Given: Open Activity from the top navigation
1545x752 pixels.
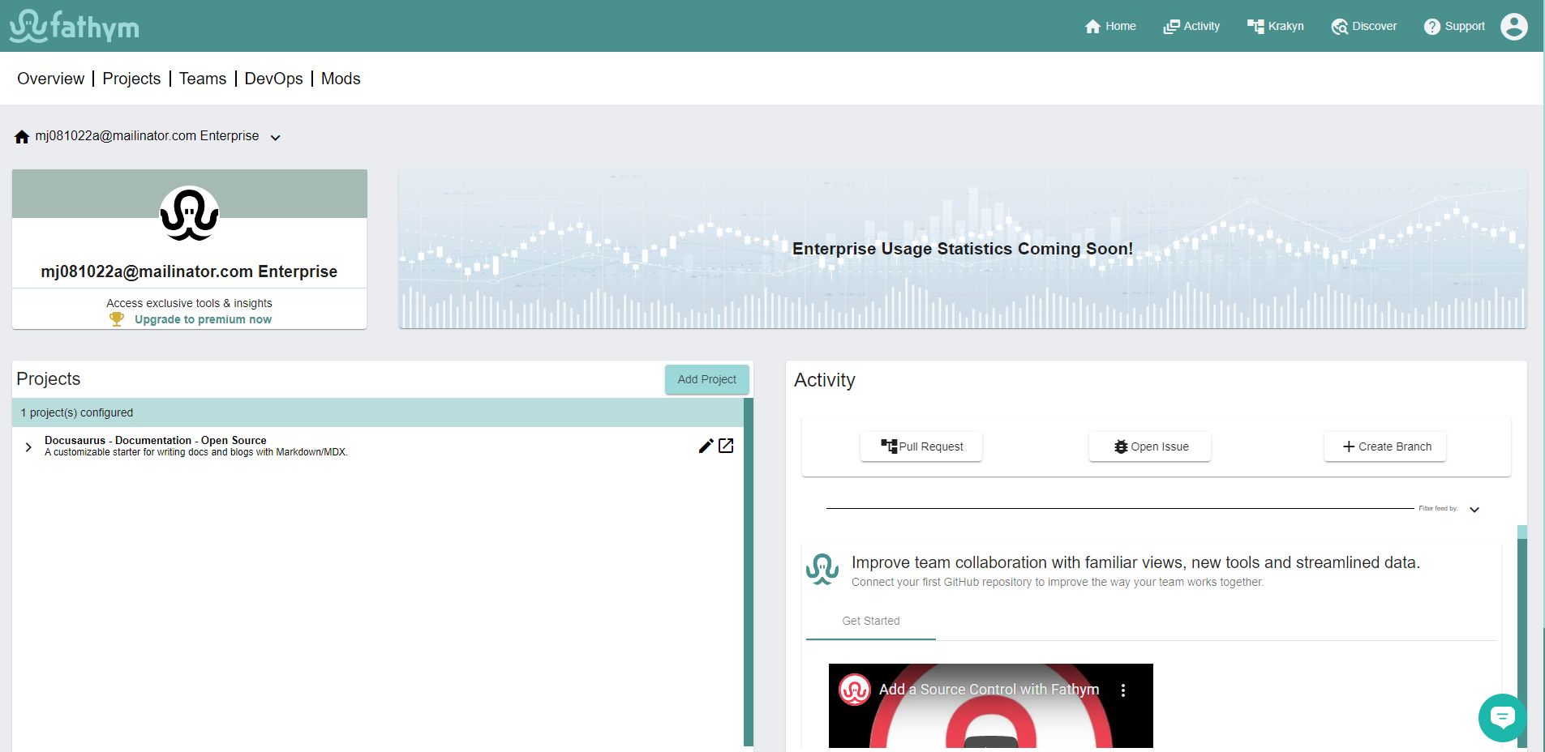Looking at the screenshot, I should (1191, 26).
